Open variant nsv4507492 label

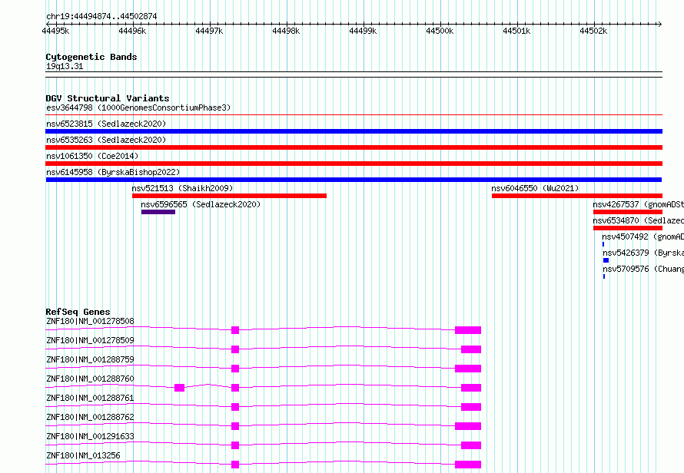point(643,237)
